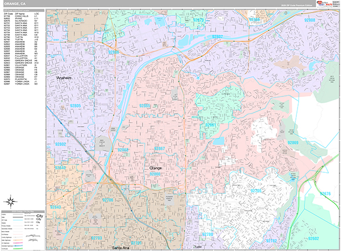Select the 92806 ZIP label

(113, 52)
